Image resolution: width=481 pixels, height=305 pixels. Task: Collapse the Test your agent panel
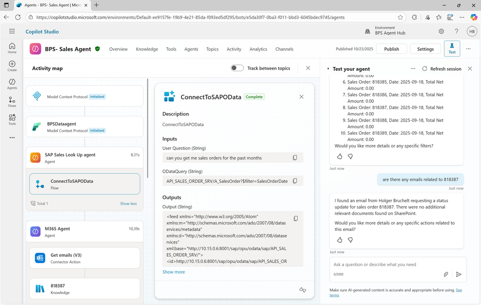pyautogui.click(x=328, y=69)
